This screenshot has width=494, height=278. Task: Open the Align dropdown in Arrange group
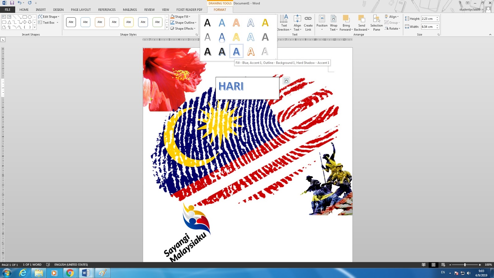392,17
